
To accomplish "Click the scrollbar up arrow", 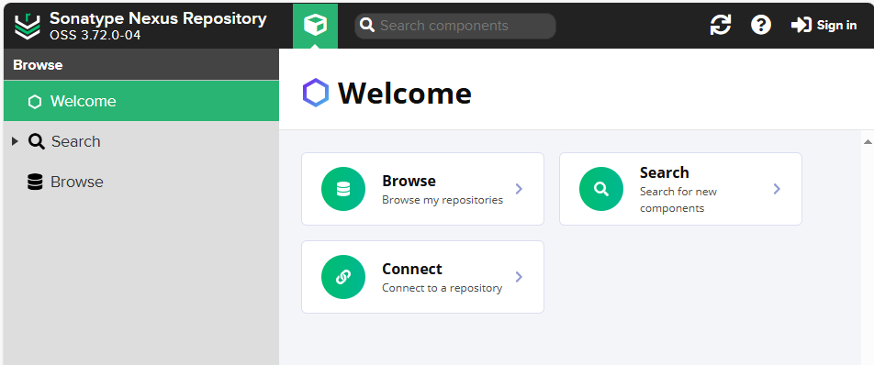I will [868, 142].
